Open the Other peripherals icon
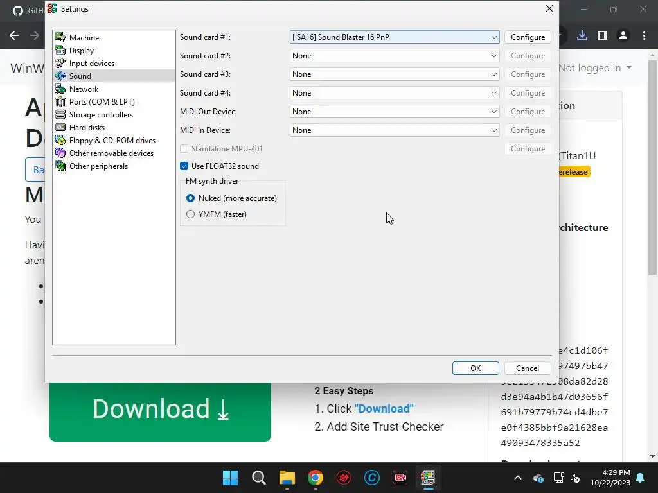This screenshot has height=493, width=658. pyautogui.click(x=60, y=166)
